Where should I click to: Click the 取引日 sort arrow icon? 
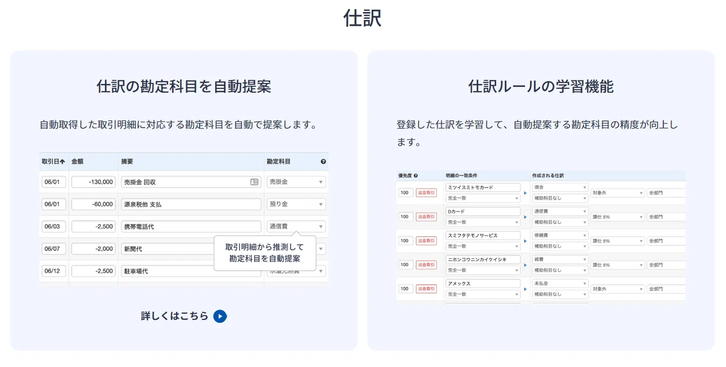(x=62, y=161)
